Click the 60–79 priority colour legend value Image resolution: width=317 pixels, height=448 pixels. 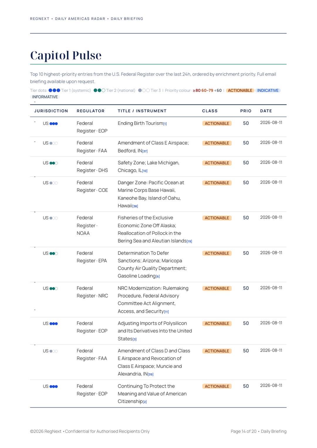[x=207, y=91]
